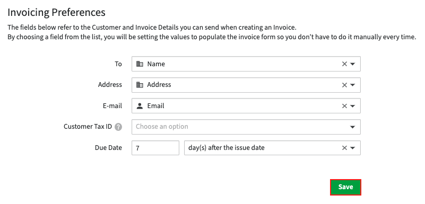Select the 'day(s) after the issue date' text
The width and height of the screenshot is (425, 204).
[x=227, y=148]
